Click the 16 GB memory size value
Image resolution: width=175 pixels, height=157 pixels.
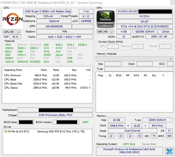pos(116,120)
